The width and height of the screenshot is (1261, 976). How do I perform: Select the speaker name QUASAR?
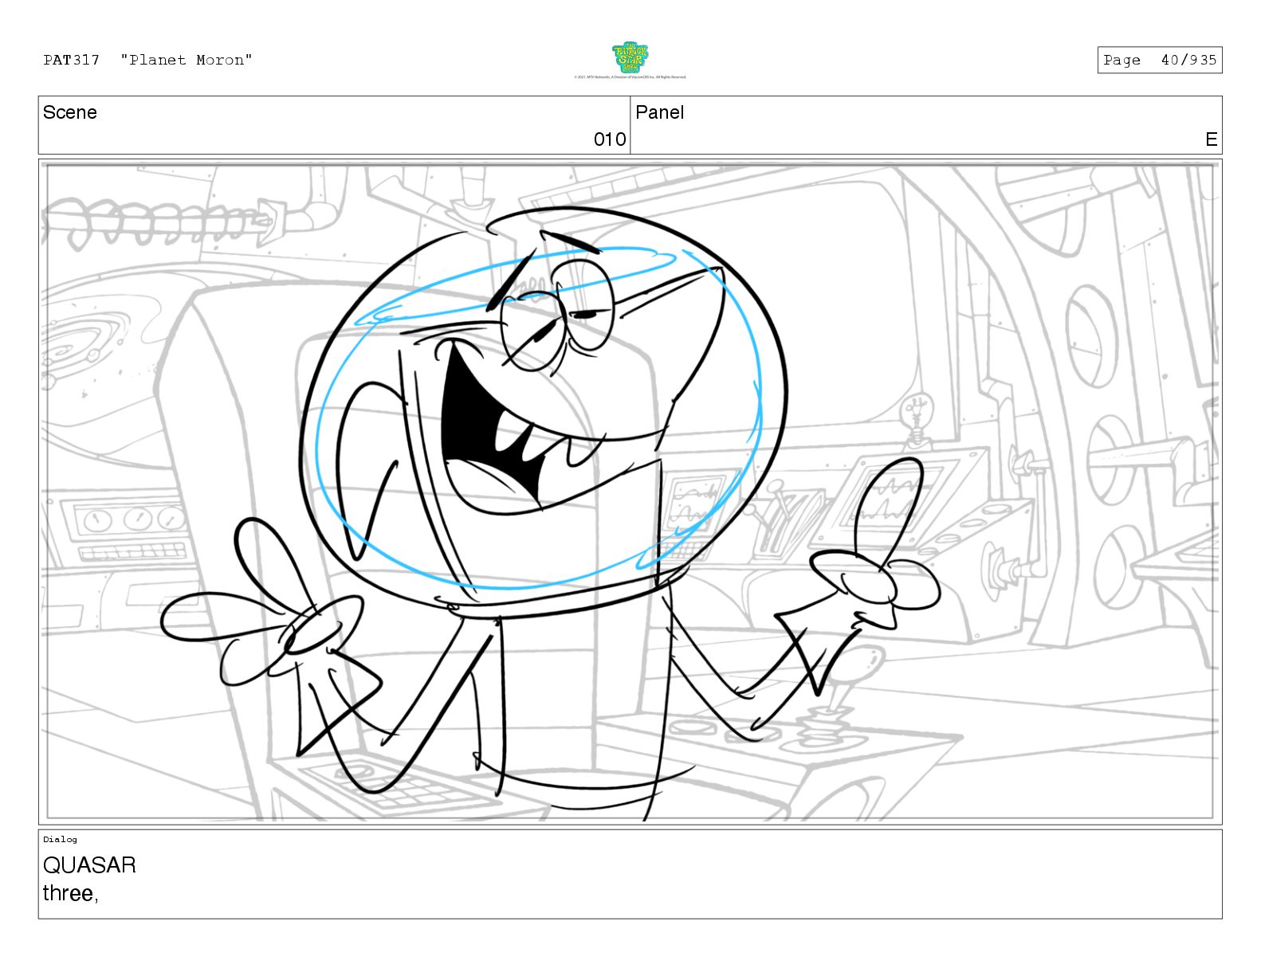pos(89,865)
